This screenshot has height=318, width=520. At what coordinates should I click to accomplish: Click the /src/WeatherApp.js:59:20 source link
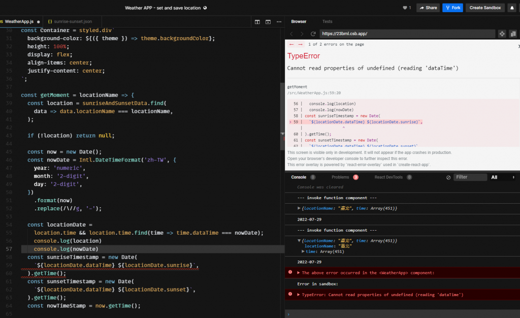point(314,93)
